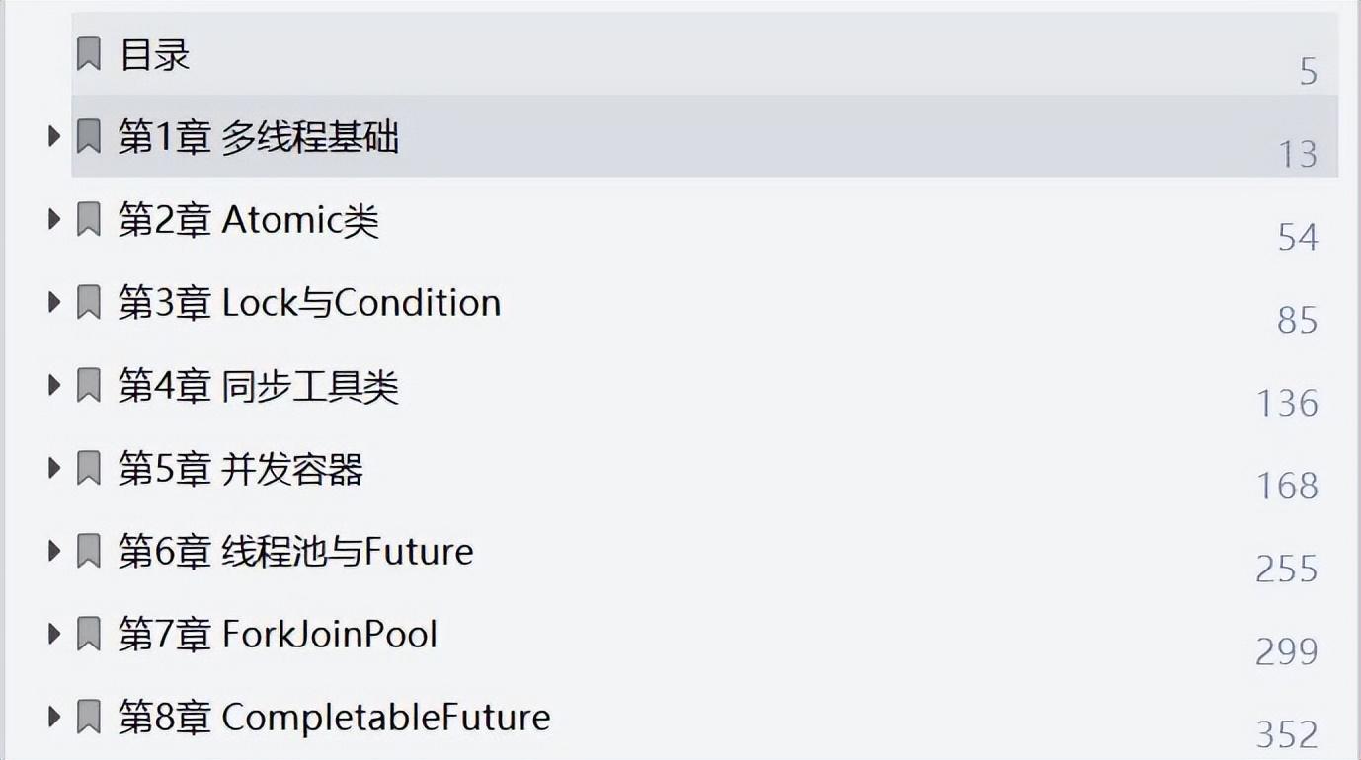
Task: Click page number 352
Action: click(1287, 734)
